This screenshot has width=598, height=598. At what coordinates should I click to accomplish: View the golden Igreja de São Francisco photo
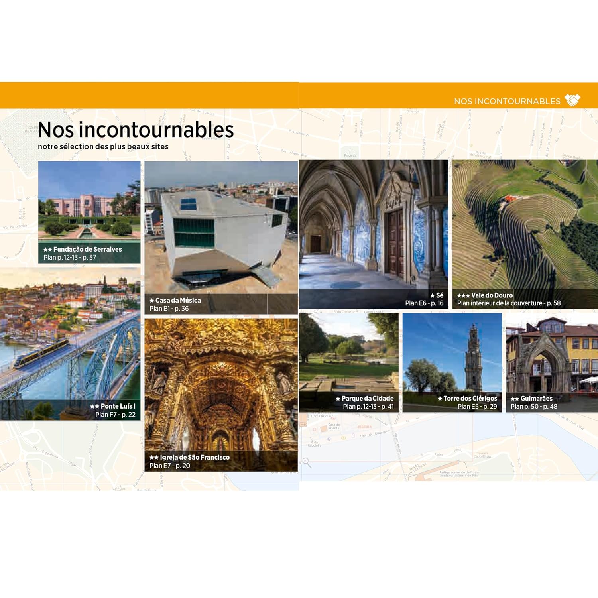(x=221, y=383)
